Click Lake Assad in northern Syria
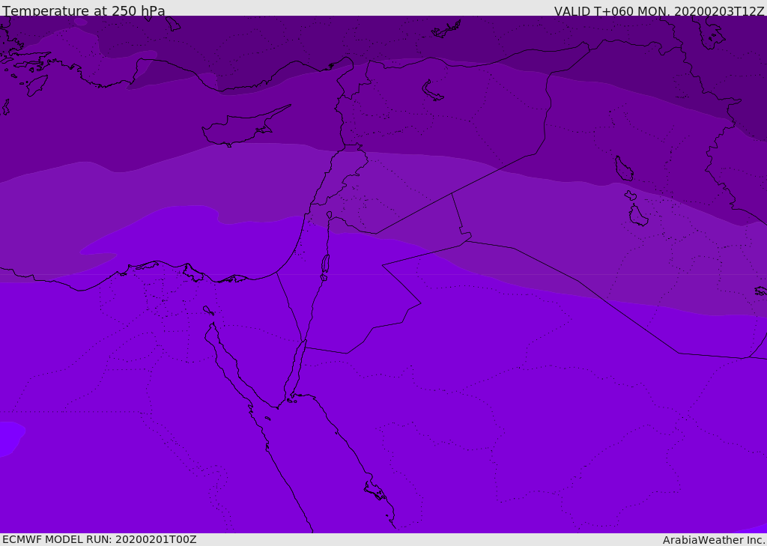The image size is (767, 546). tap(432, 91)
